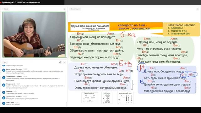Click avatar beside 'Хорошо прозвучала вторая половина' message
The height and width of the screenshot is (113, 201).
click(x=4, y=78)
